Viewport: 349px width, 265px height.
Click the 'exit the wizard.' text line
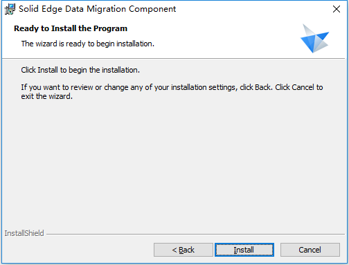point(47,96)
